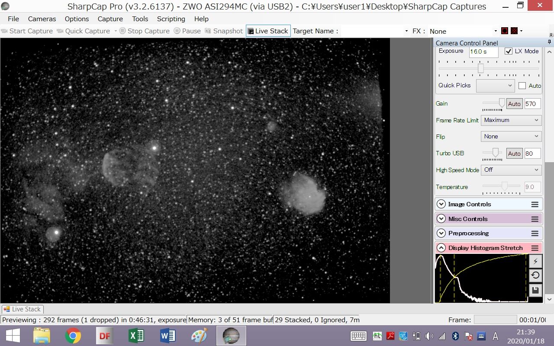Open the Quick Capture dropdown arrow
Image resolution: width=554 pixels, height=346 pixels.
click(115, 31)
